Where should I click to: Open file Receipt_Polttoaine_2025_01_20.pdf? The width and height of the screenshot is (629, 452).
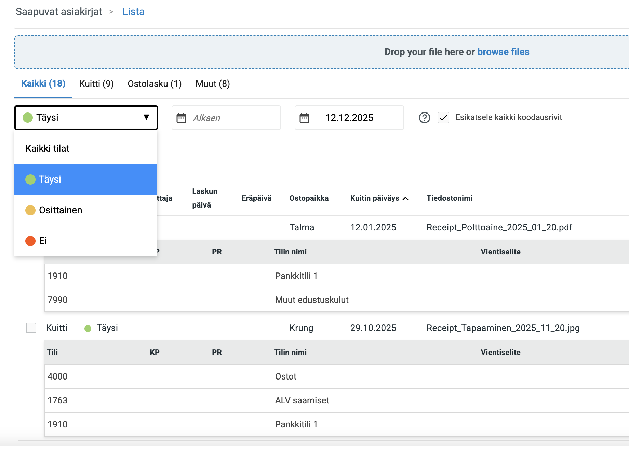coord(499,227)
